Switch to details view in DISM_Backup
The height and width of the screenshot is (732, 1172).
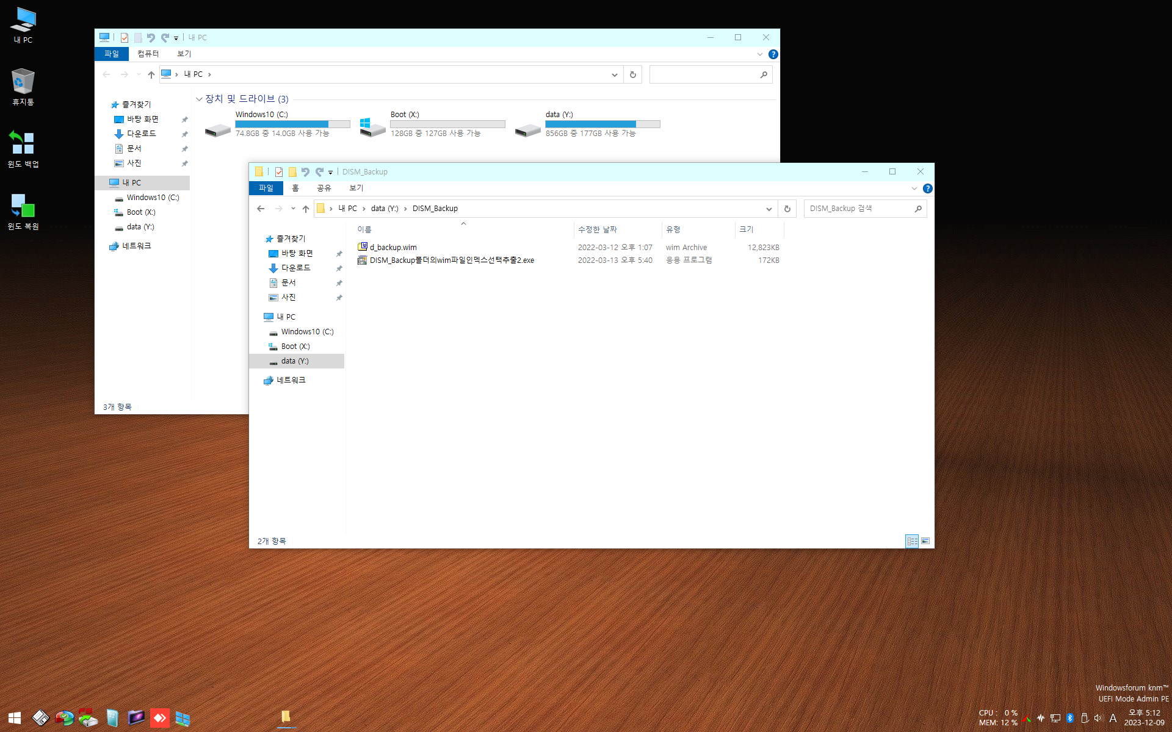click(912, 541)
